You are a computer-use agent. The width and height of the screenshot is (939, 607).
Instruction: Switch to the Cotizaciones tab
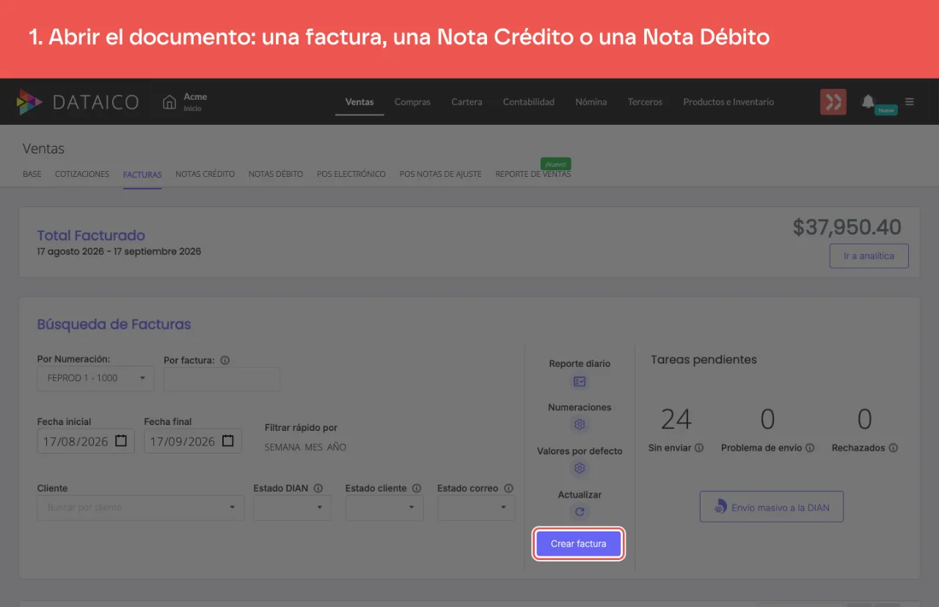point(82,174)
